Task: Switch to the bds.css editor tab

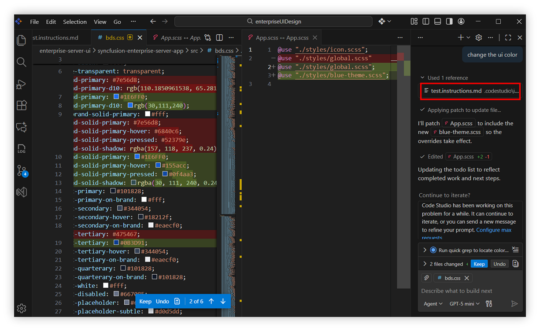Action: [x=115, y=38]
